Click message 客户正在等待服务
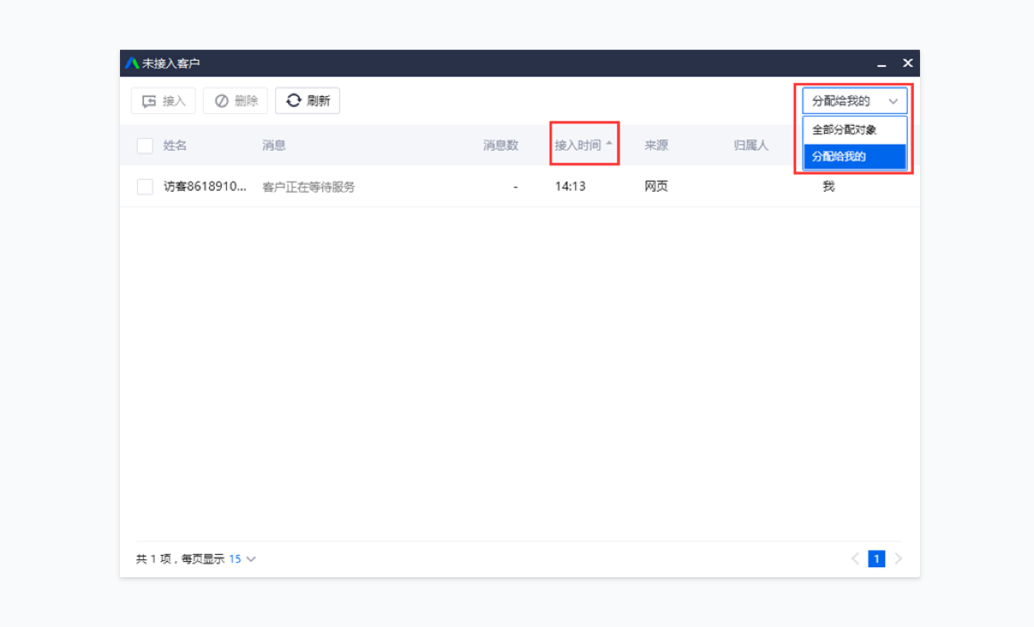The image size is (1034, 627). coord(308,187)
